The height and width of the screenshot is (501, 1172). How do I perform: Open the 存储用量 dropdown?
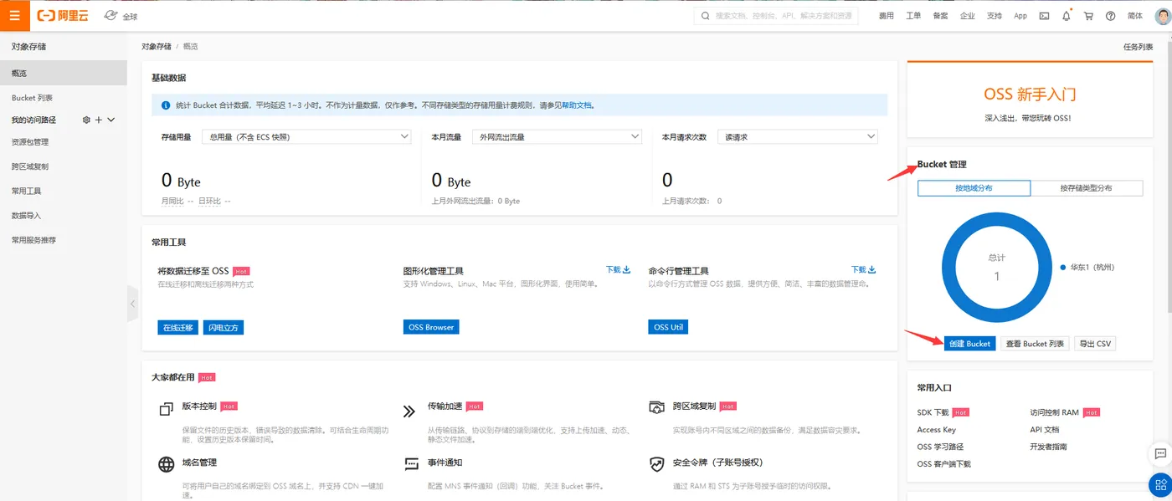tap(306, 136)
